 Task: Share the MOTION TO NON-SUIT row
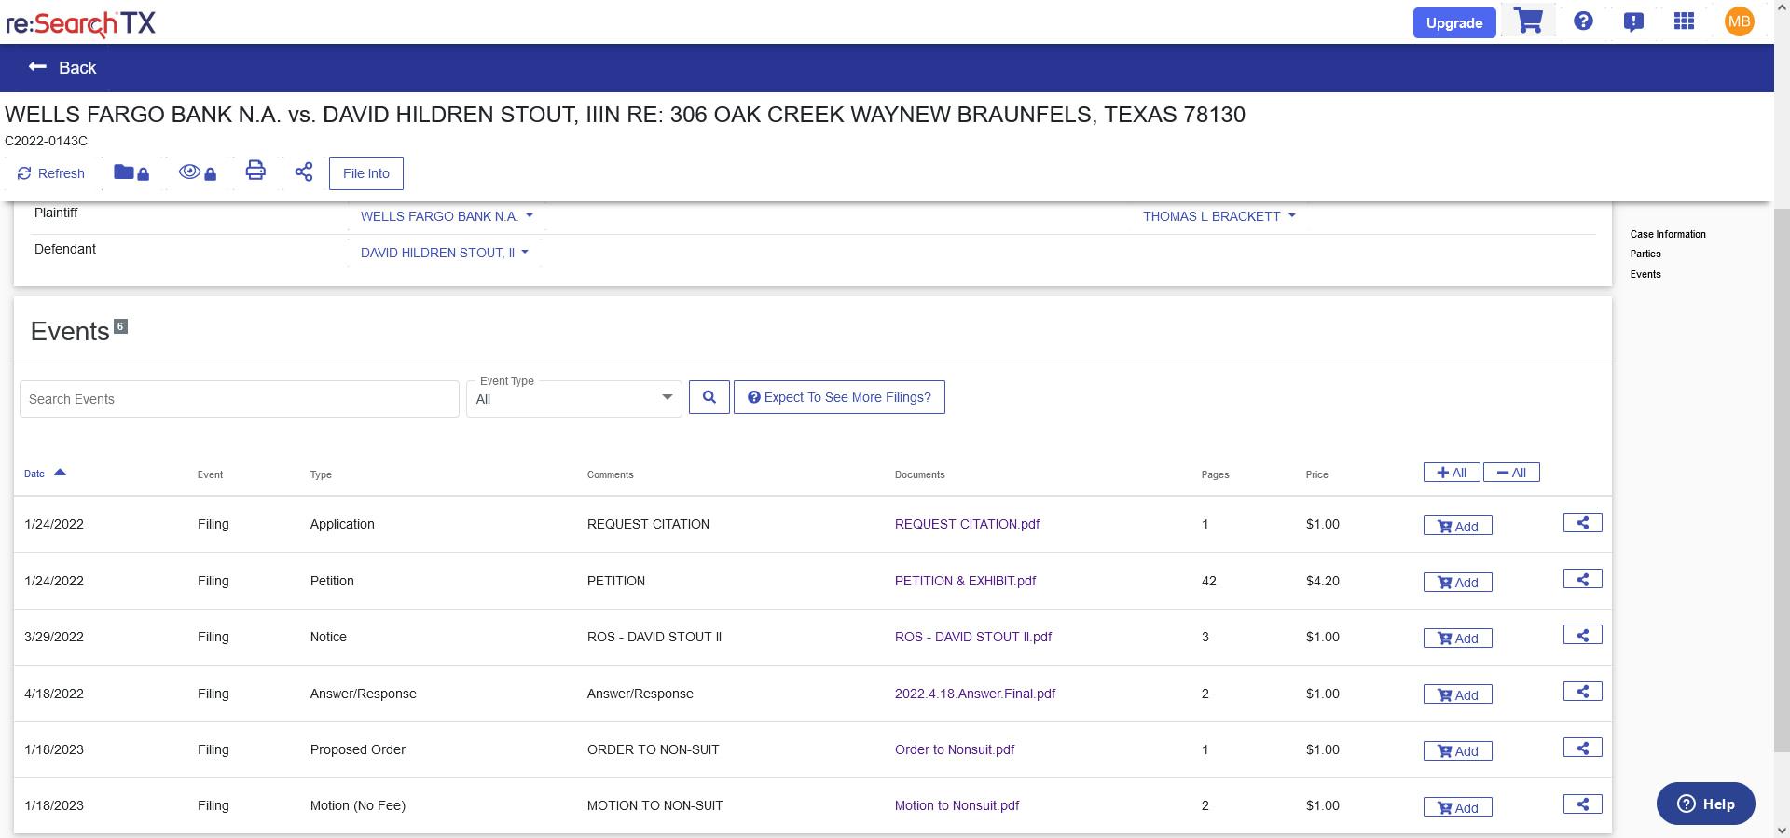[1583, 804]
